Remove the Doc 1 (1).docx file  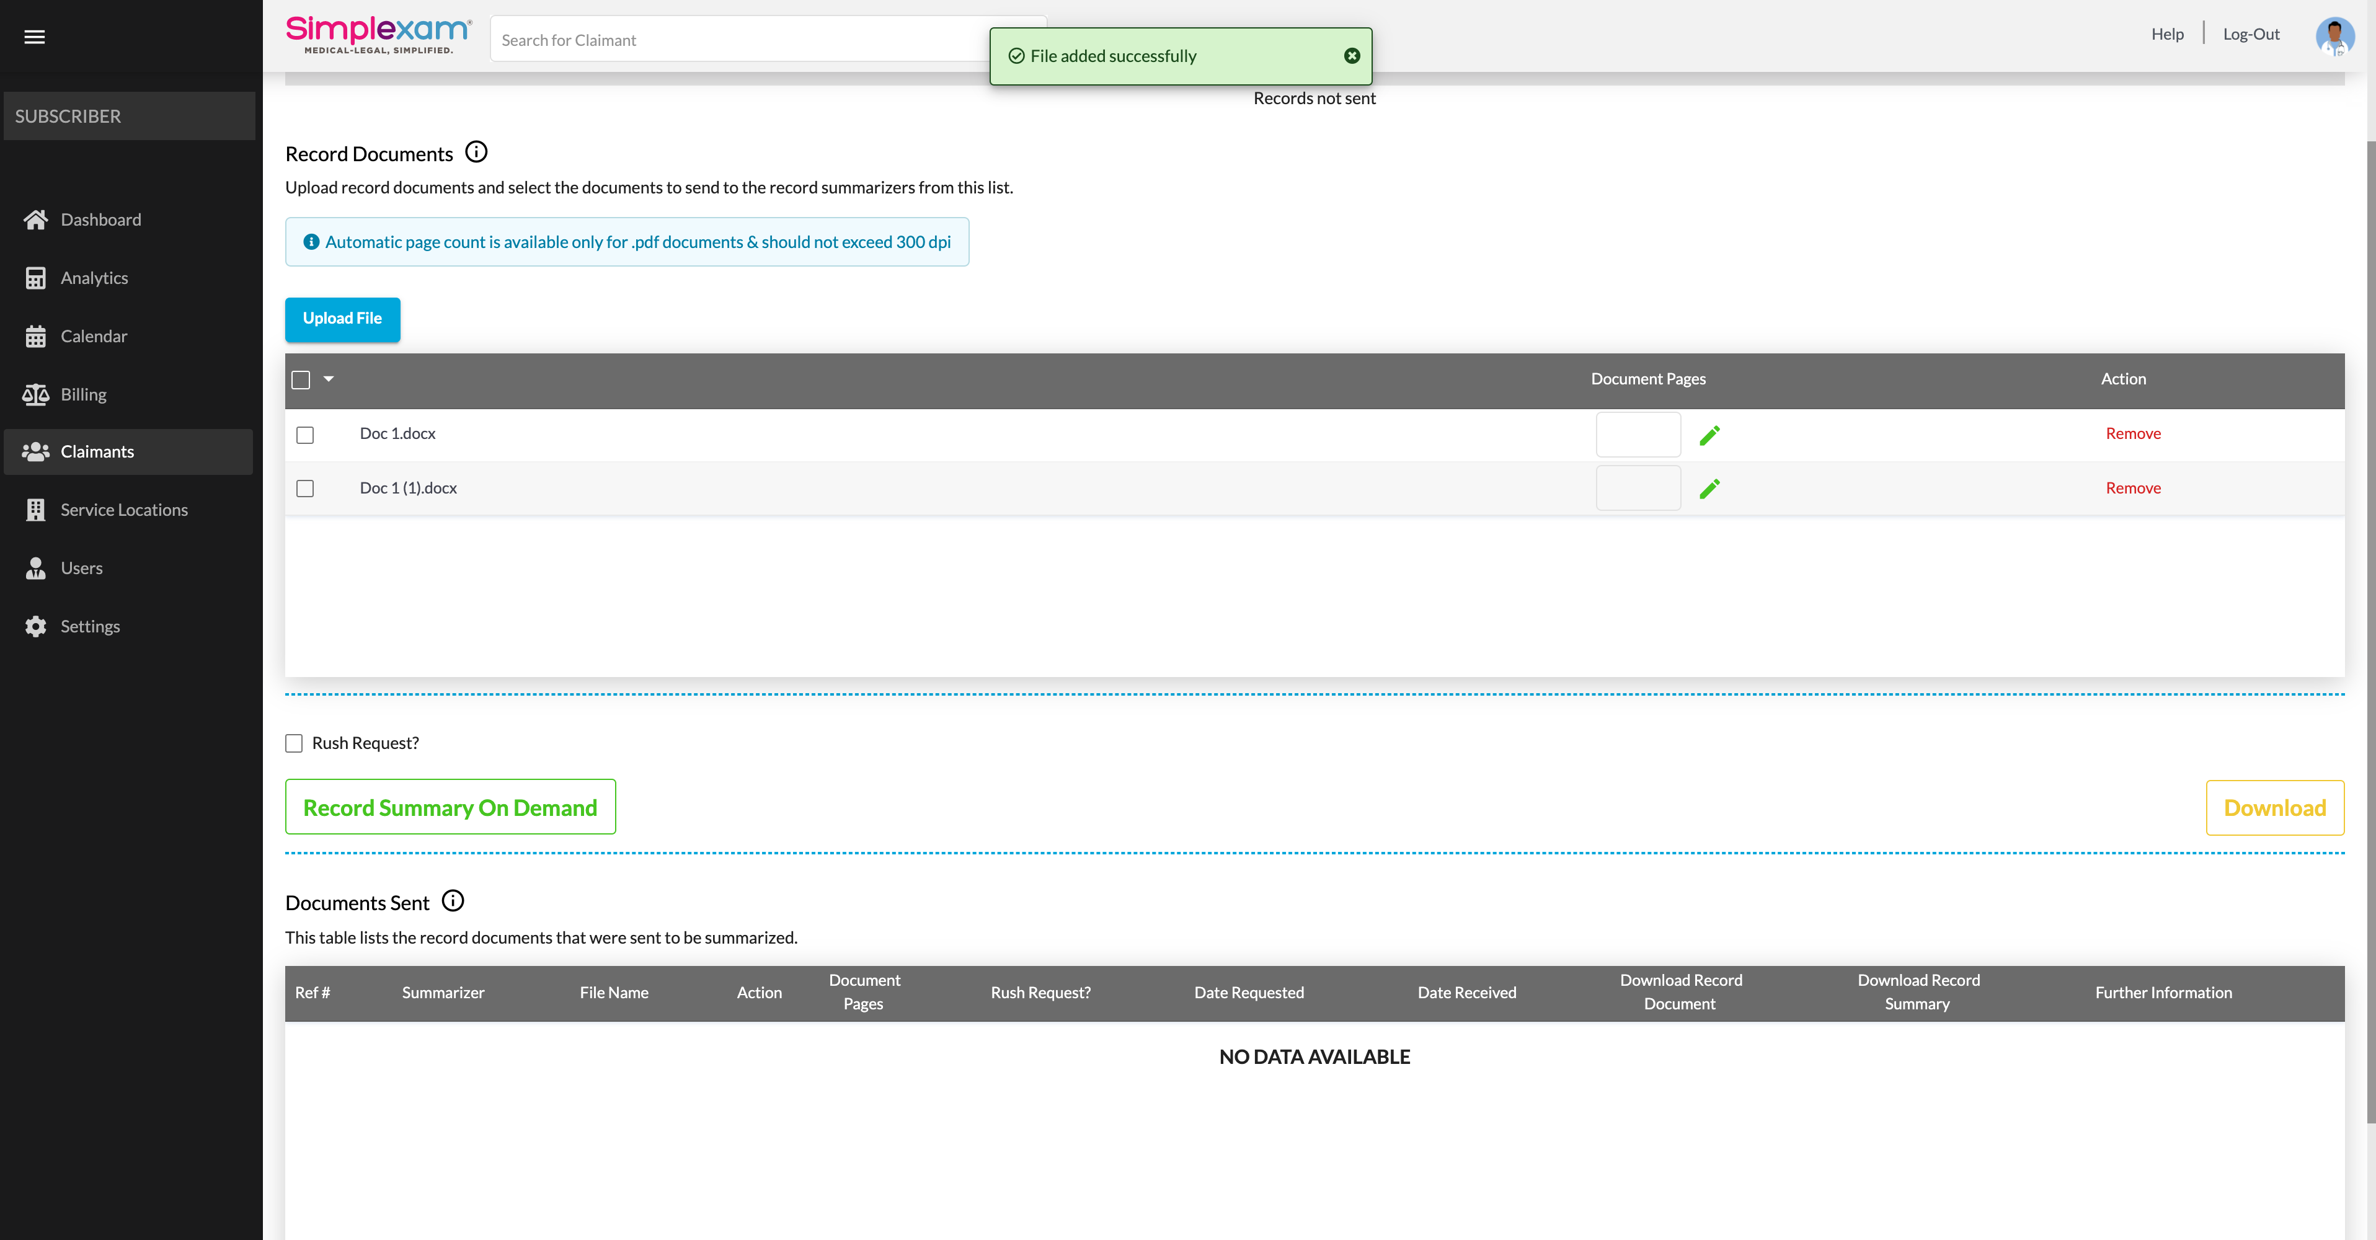pos(2132,488)
